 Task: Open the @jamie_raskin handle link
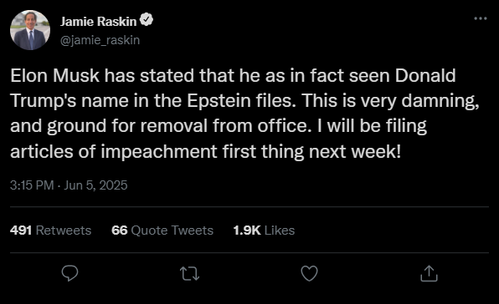(100, 40)
